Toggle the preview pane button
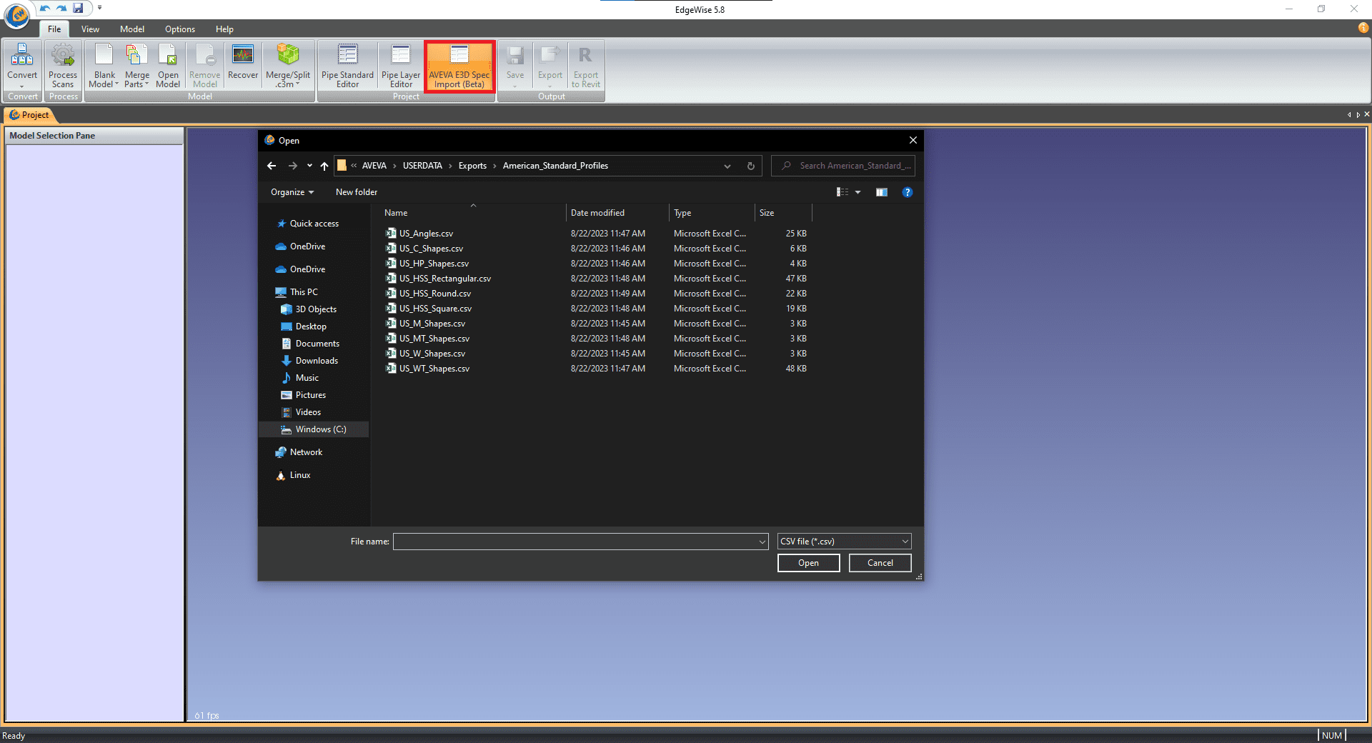Image resolution: width=1372 pixels, height=743 pixels. pos(882,192)
